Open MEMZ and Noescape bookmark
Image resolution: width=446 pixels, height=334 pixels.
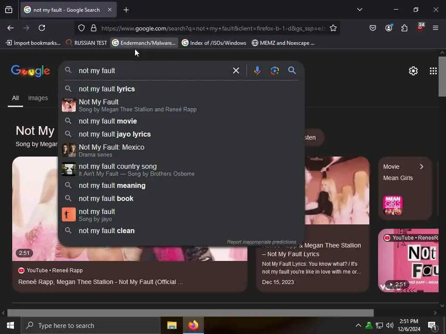coord(283,43)
